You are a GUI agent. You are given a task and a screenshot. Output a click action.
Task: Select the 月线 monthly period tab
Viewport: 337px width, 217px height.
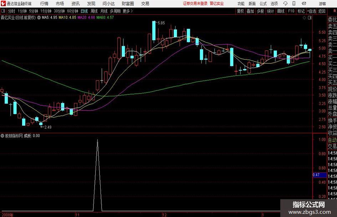pos(104,11)
